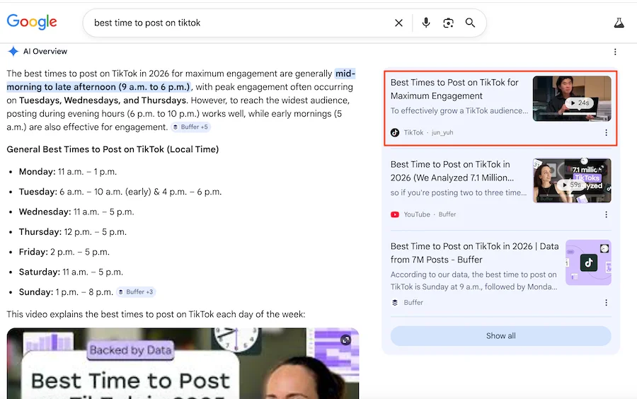This screenshot has width=637, height=399.
Task: Open AI Overview three-dot options menu
Action: tap(615, 52)
